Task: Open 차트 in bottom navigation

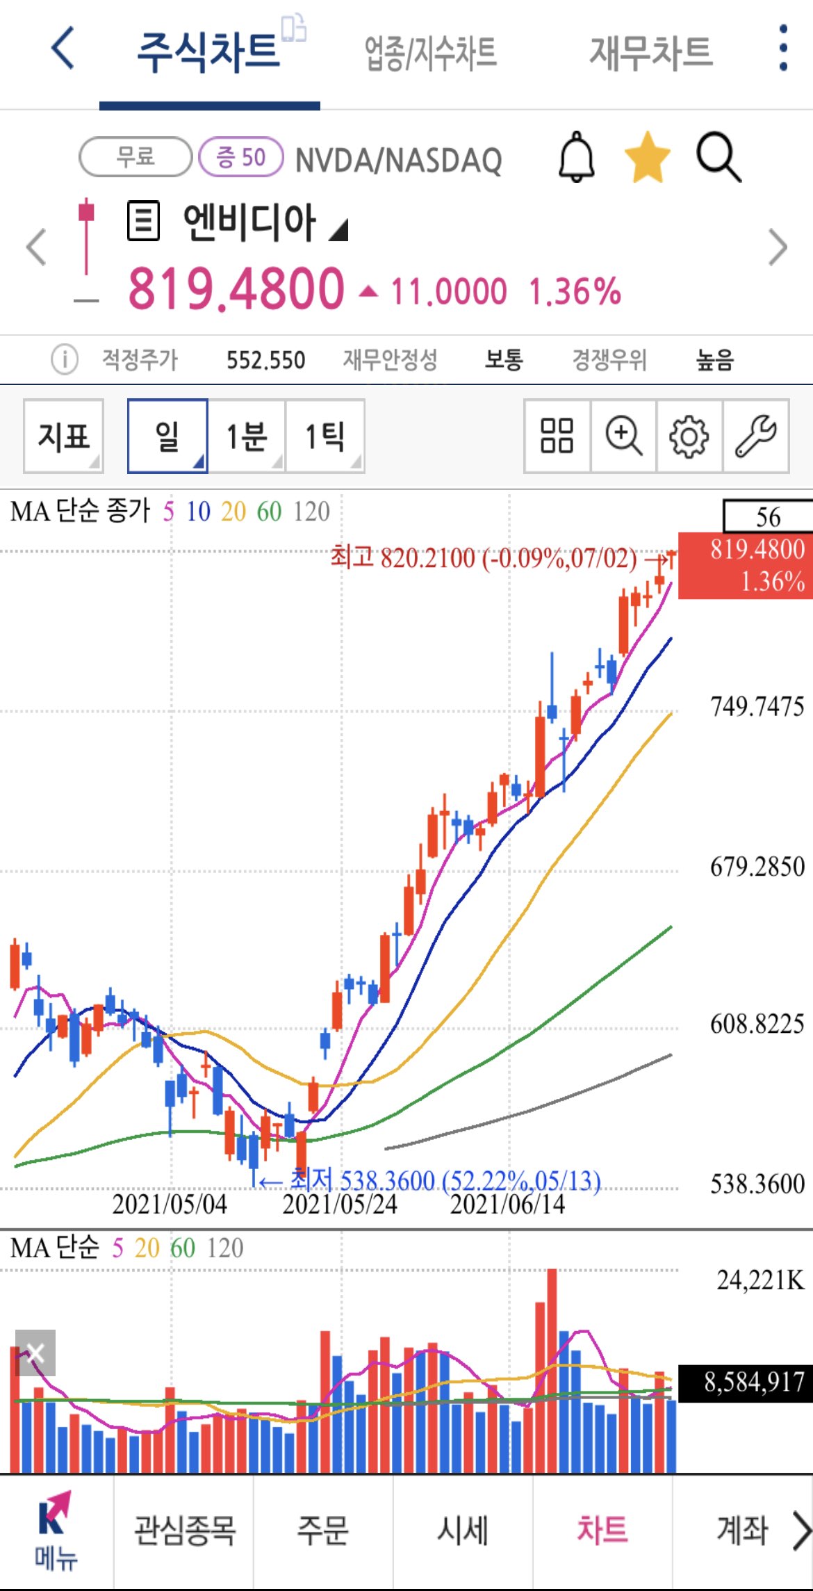Action: coord(602,1531)
